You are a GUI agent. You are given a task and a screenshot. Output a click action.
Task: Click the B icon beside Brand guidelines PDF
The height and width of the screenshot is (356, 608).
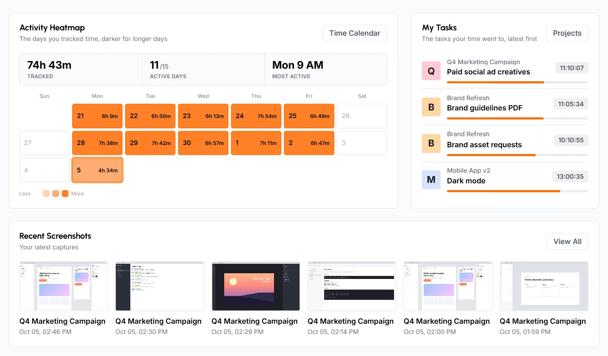(x=431, y=107)
